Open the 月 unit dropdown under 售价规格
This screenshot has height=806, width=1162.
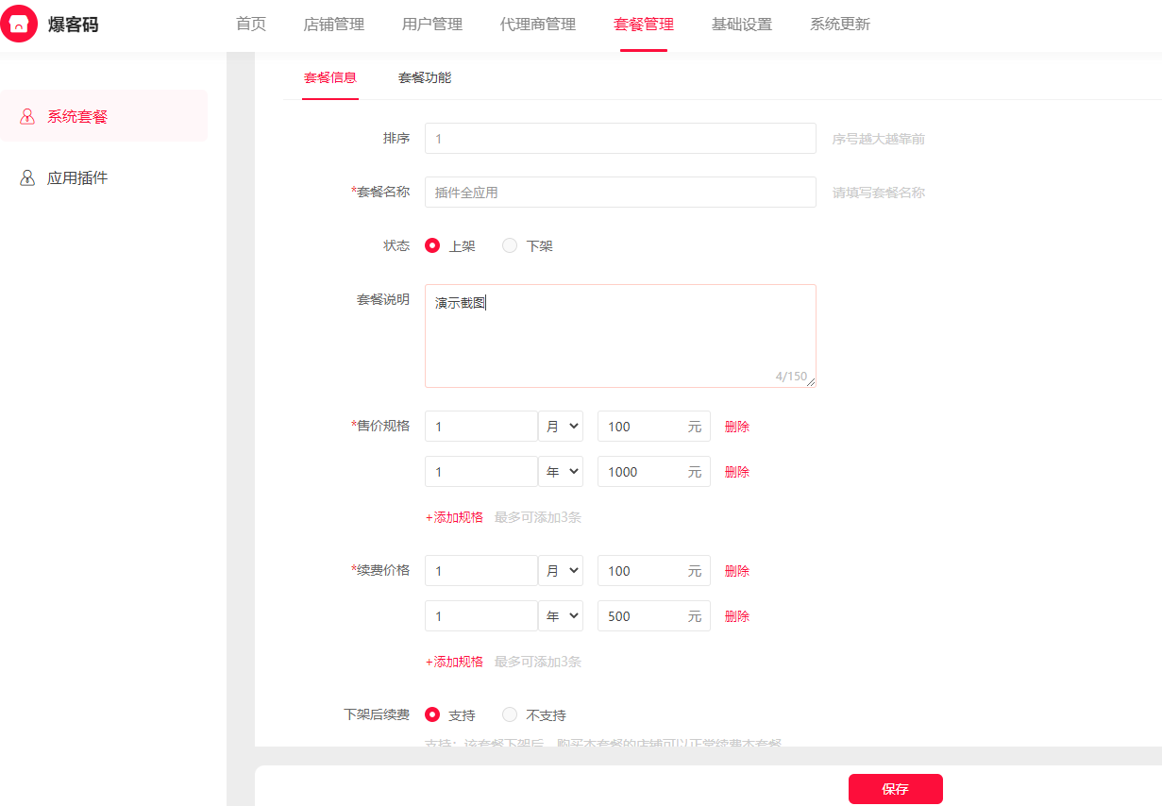[x=561, y=427]
